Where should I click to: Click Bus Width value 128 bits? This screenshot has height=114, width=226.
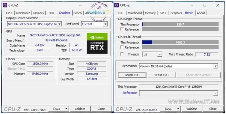[92, 79]
